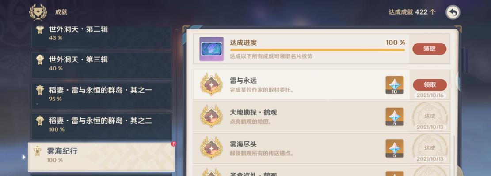491x176 pixels.
Task: Click the achievement trophy laurel icon
Action: 38,12
